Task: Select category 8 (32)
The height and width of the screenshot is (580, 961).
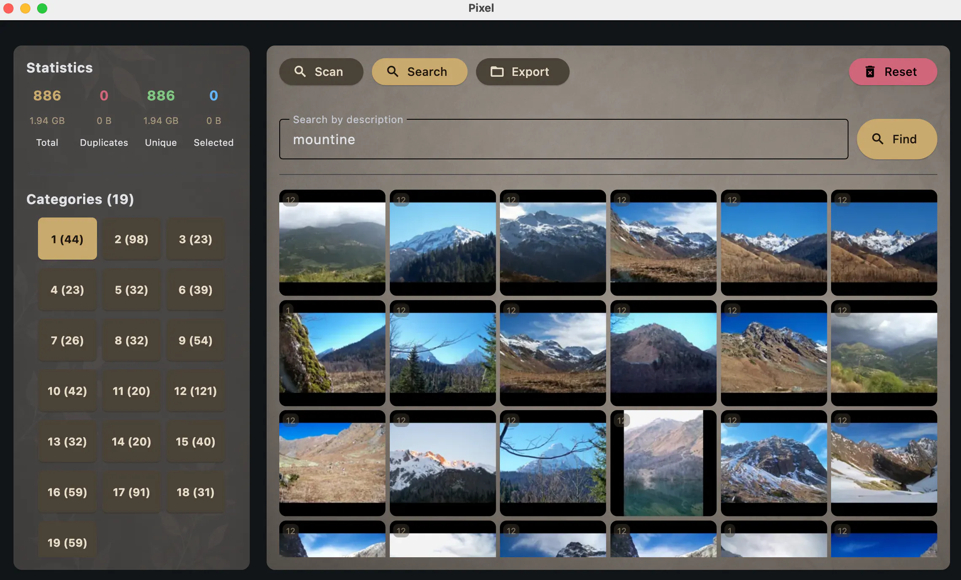Action: [x=132, y=340]
